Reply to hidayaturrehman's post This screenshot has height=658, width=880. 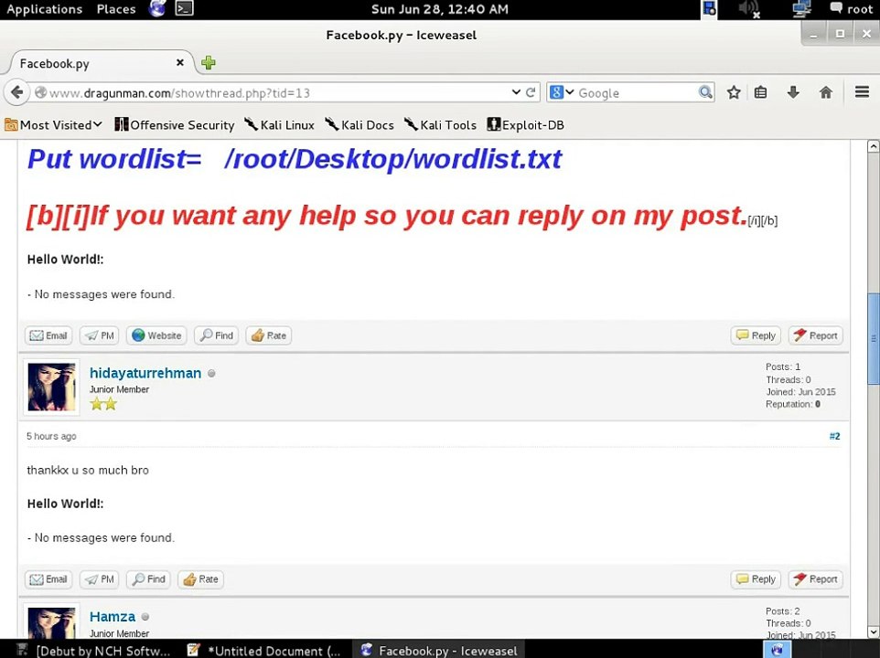tap(756, 579)
